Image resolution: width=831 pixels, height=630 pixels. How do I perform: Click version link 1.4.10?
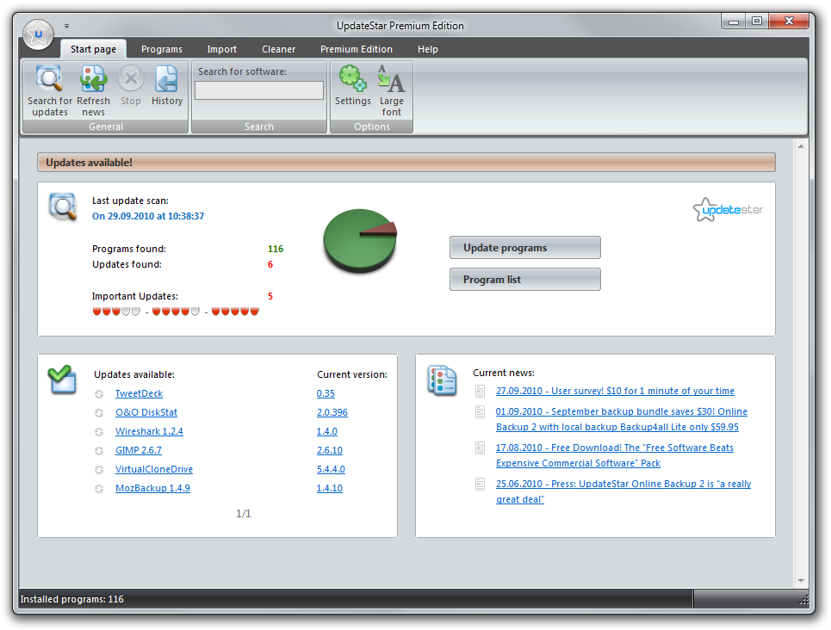[x=330, y=489]
